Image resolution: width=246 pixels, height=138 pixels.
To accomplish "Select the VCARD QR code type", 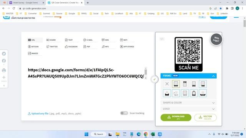I will click(51, 40).
